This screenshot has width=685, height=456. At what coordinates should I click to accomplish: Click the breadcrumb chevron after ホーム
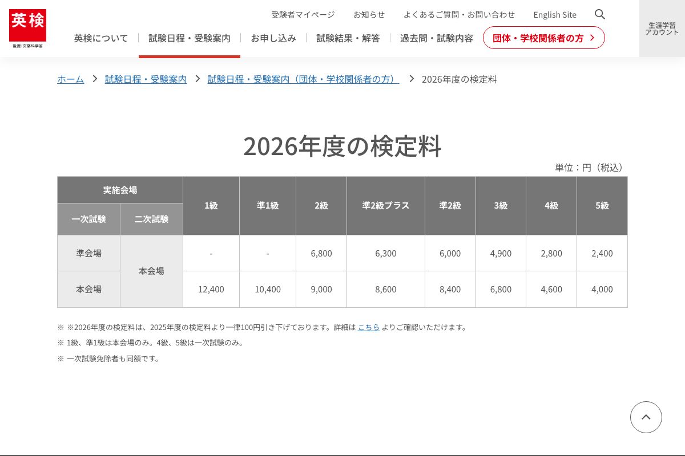(x=95, y=79)
